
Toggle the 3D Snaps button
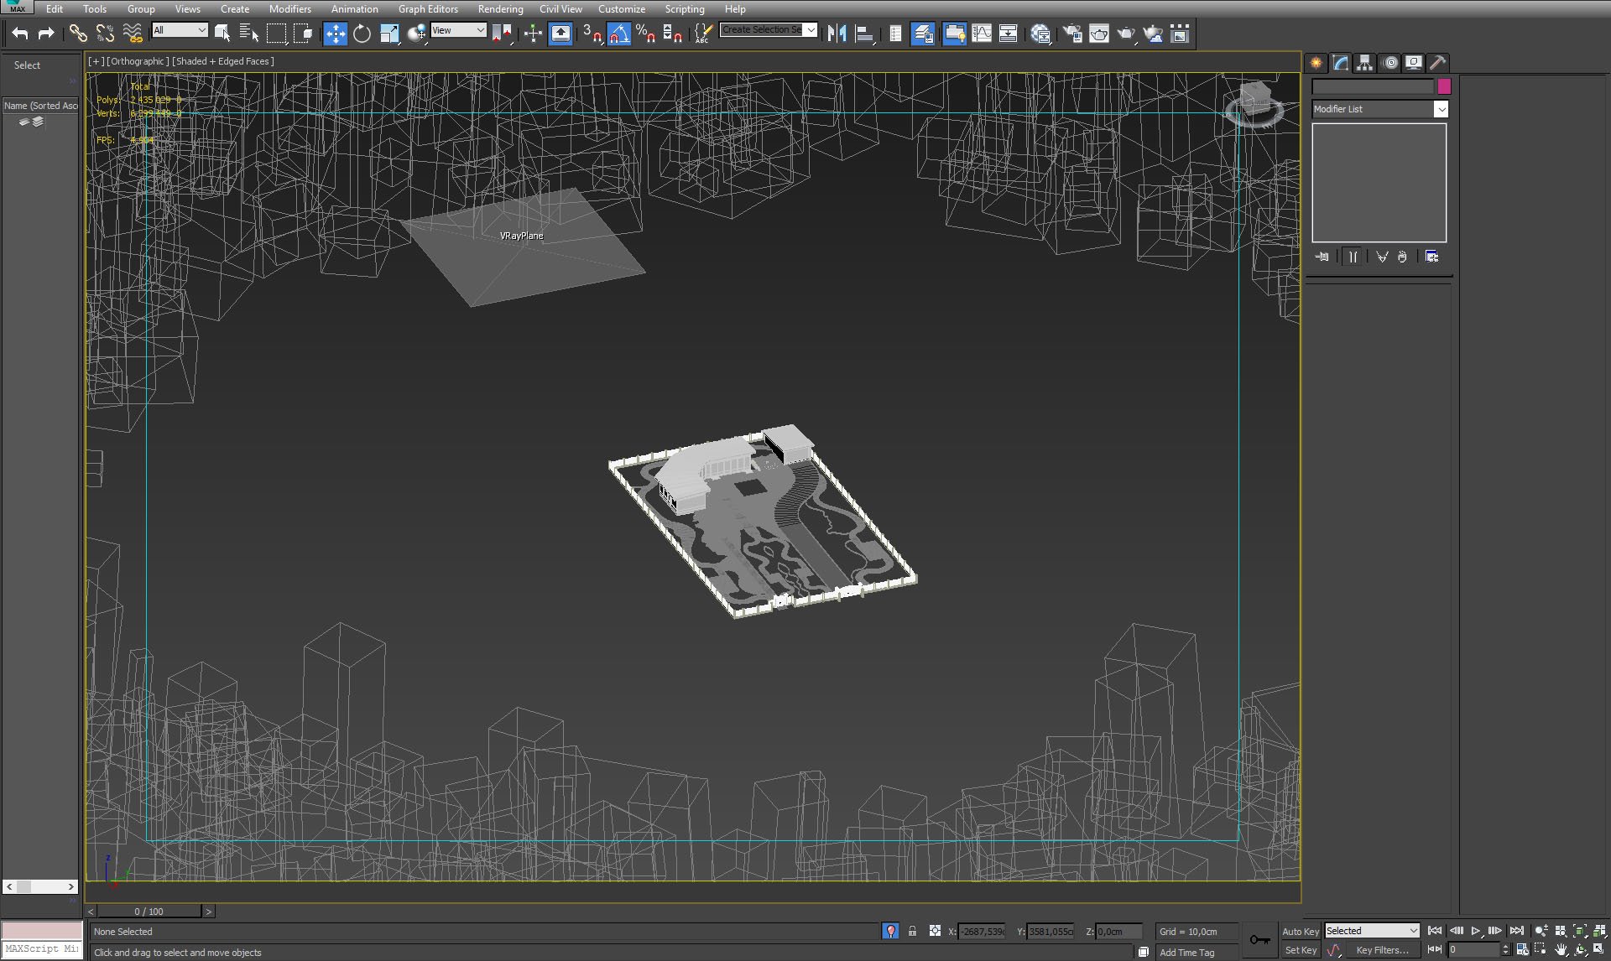click(x=592, y=34)
